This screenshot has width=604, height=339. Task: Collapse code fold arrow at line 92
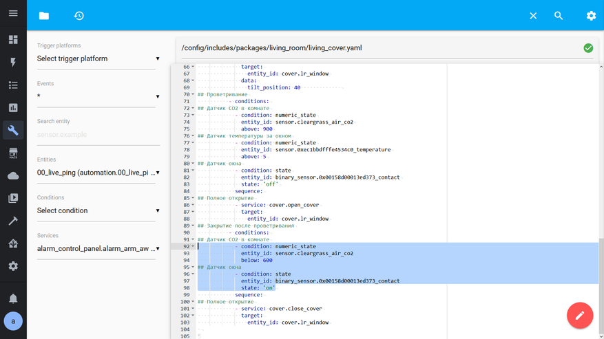click(193, 246)
